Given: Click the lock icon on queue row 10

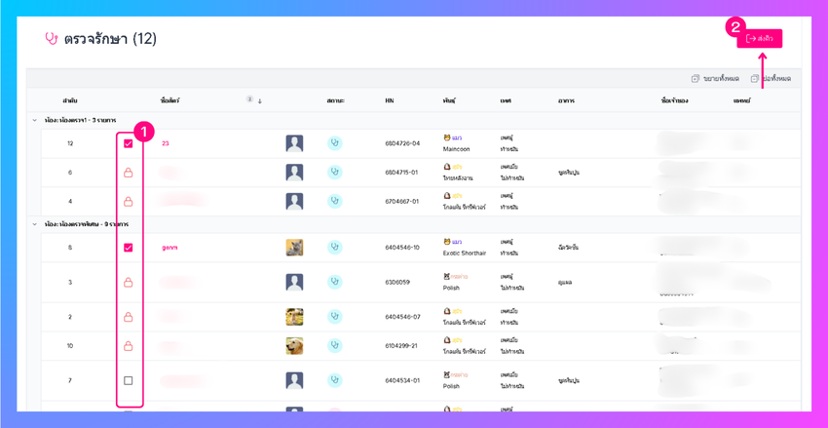Looking at the screenshot, I should 128,346.
